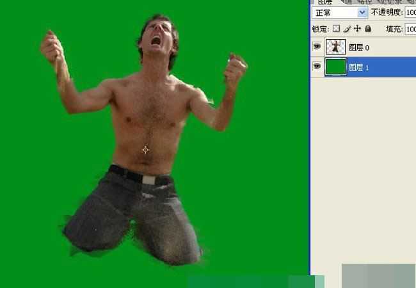Switch to the 通道 channels tab

coord(348,3)
